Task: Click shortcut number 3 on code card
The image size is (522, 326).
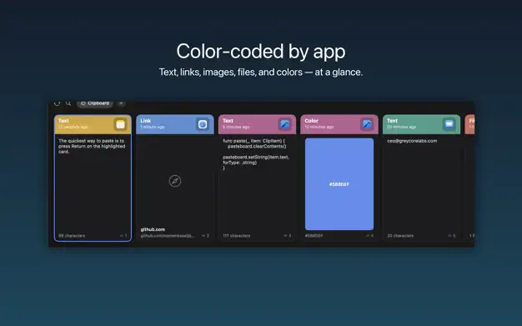Action: [x=288, y=236]
